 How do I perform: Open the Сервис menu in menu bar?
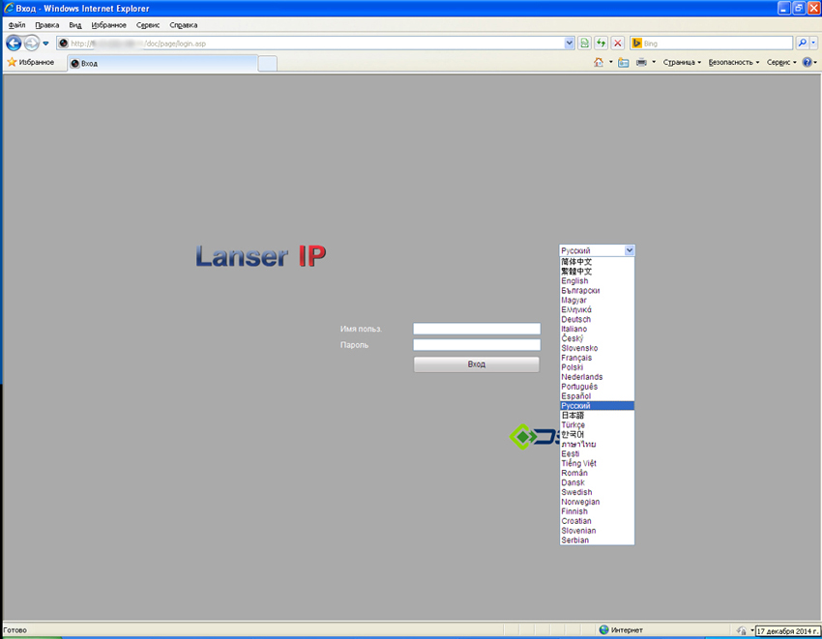coord(148,24)
